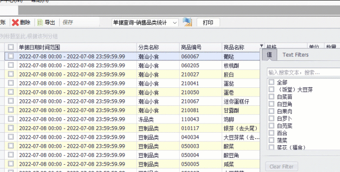The width and height of the screenshot is (340, 172).
Task: Click the 分类名称 column header
Action: [158, 47]
